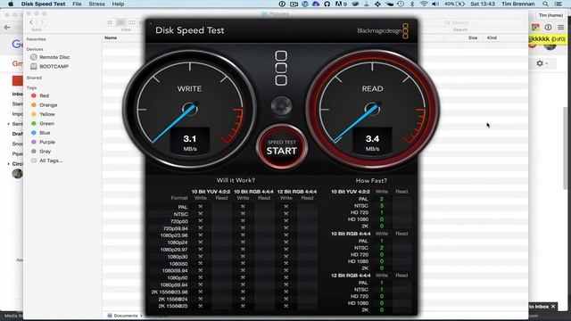Open the Disk Speed Test application menu
Viewport: 571px width, 321px height.
(44, 4)
